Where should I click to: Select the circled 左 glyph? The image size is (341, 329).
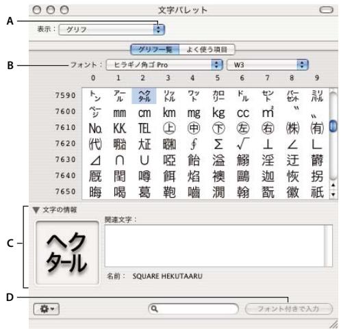pos(243,129)
